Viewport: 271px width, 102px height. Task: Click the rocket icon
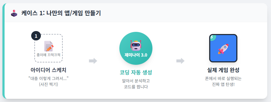[x=223, y=49]
